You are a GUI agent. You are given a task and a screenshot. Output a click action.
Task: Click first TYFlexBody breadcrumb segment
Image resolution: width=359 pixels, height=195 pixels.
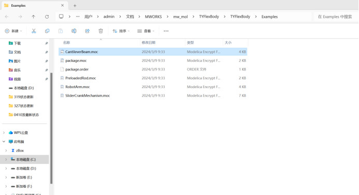tap(209, 17)
